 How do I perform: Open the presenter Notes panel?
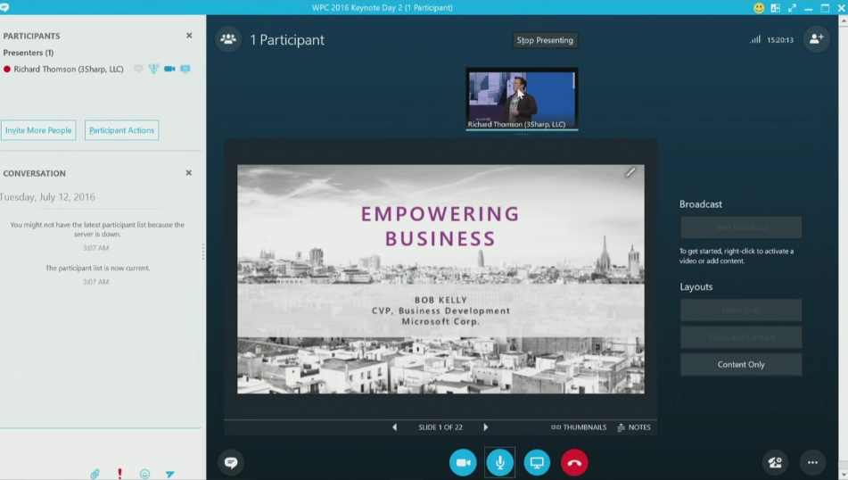(634, 427)
